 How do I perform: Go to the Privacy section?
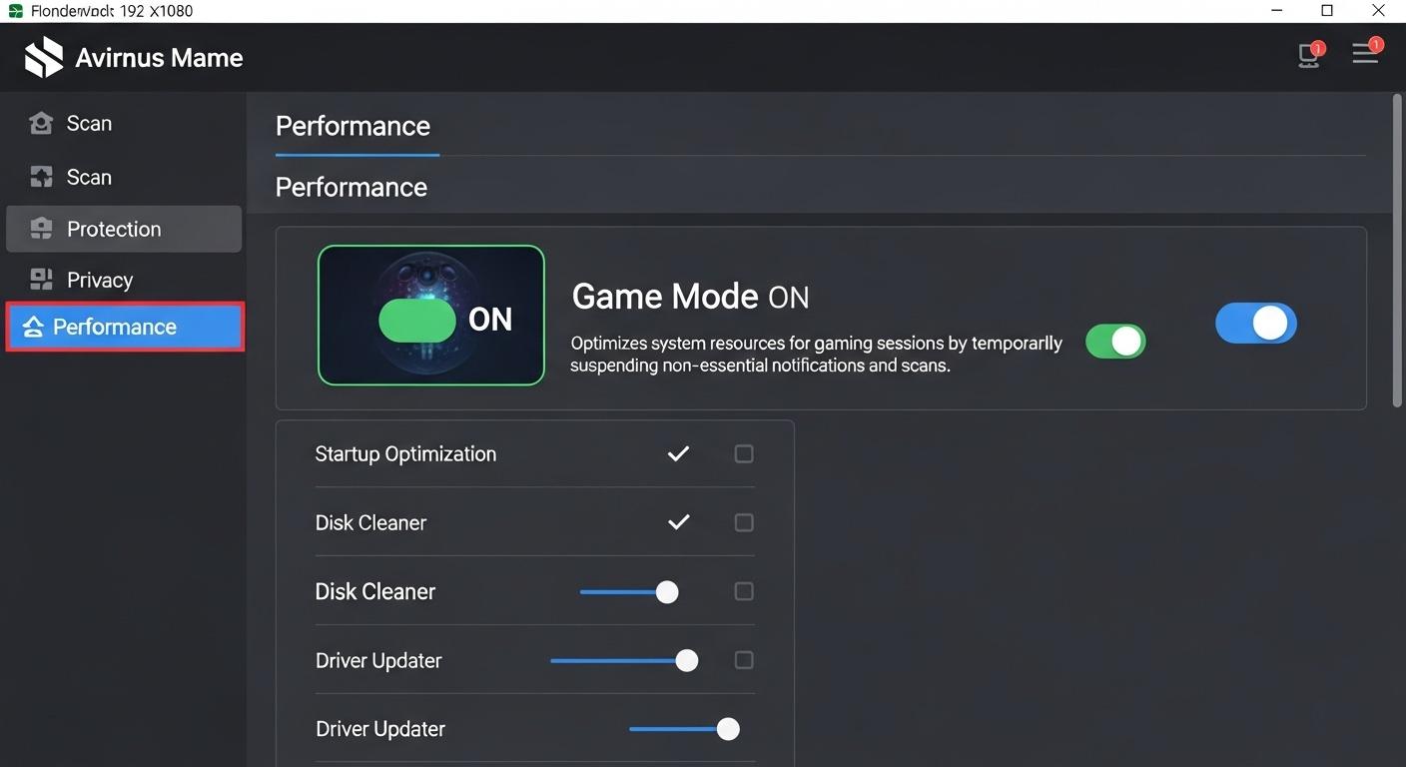tap(100, 281)
